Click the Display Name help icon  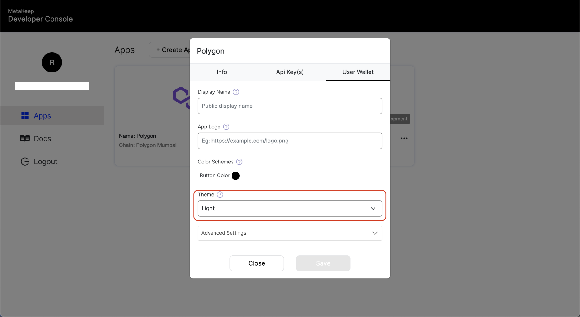pos(236,92)
